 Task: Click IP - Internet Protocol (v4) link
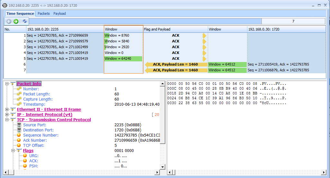point(45,114)
